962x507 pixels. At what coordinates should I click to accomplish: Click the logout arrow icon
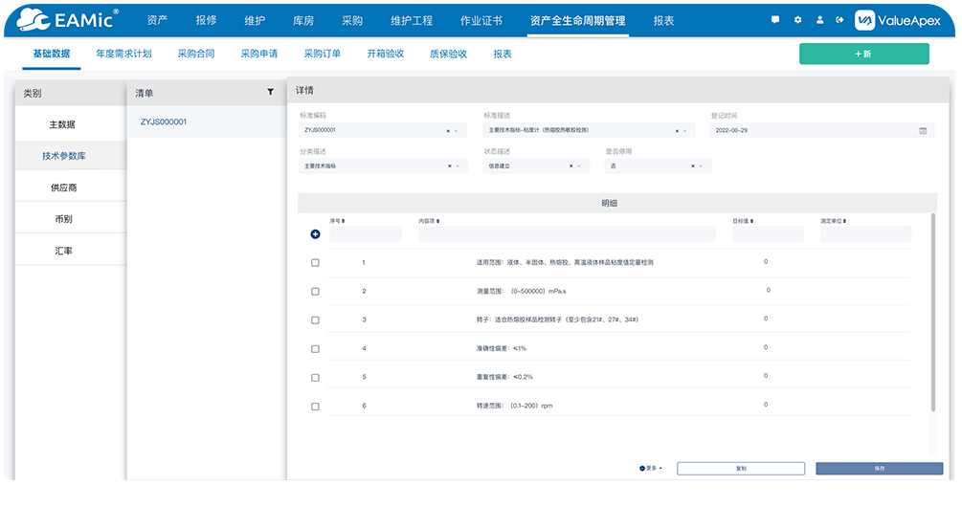coord(839,20)
